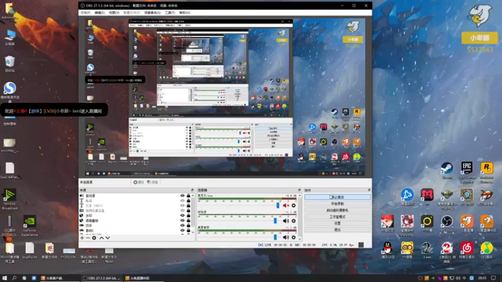Toggle lock of video capture device source
Viewport: 502px width, 282px height.
(188, 211)
